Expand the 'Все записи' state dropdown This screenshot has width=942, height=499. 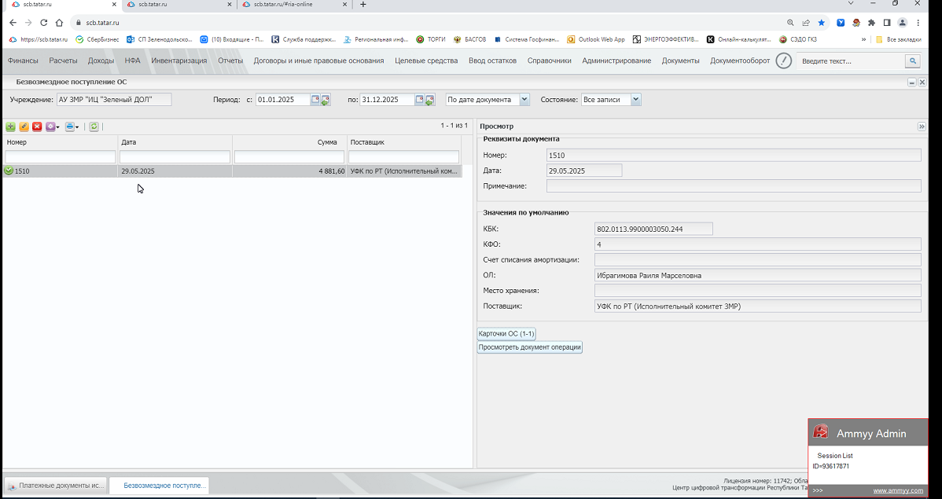[x=635, y=100]
